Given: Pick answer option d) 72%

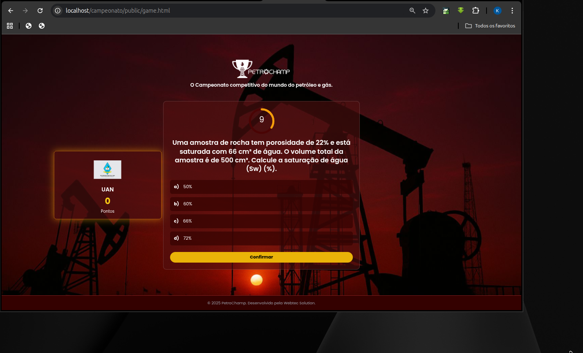Looking at the screenshot, I should [261, 238].
